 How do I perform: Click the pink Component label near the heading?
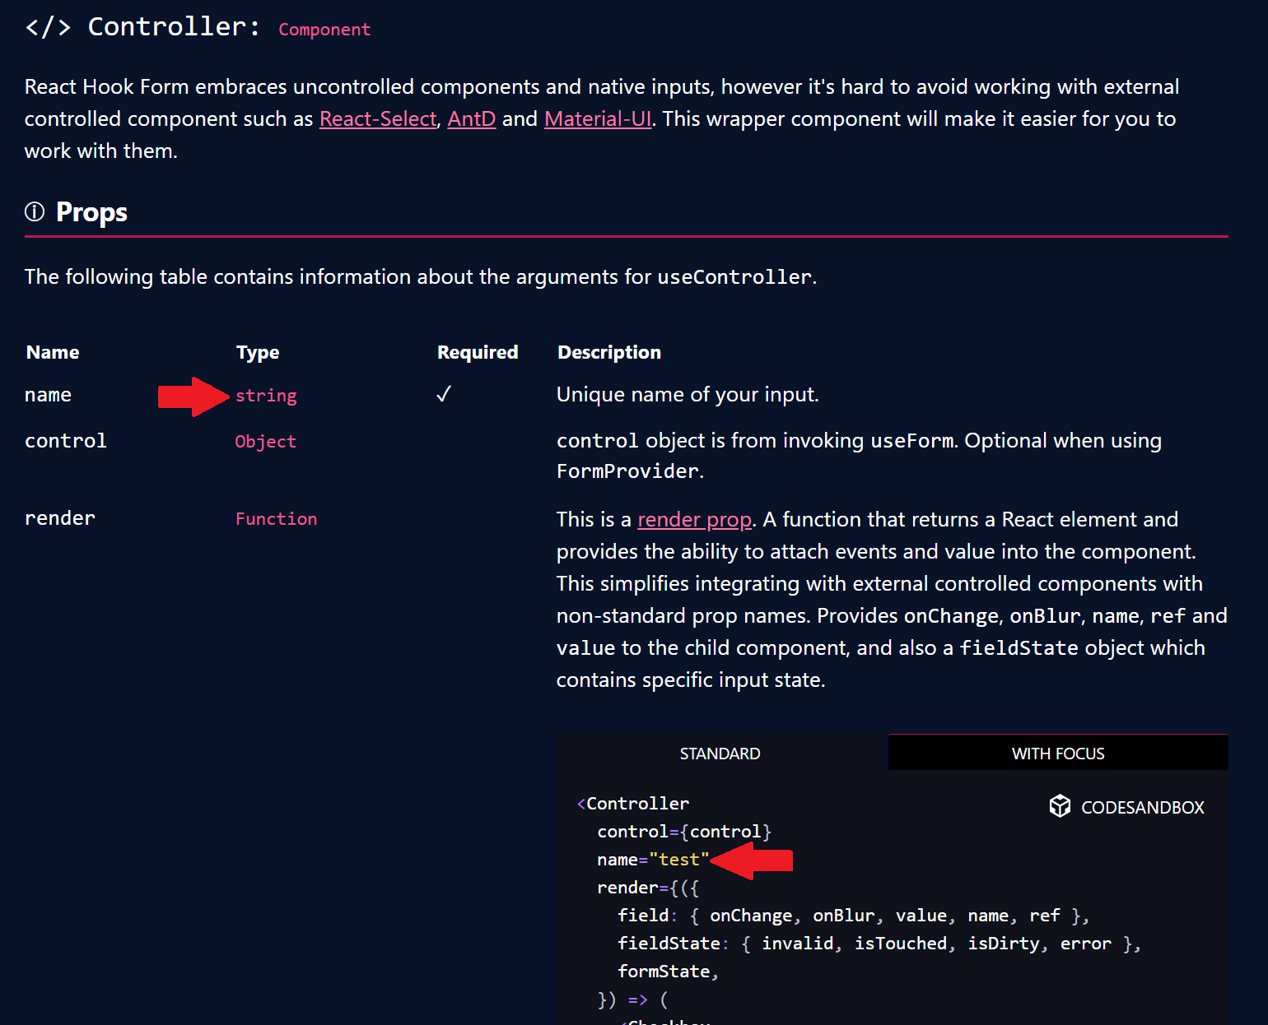[x=324, y=29]
